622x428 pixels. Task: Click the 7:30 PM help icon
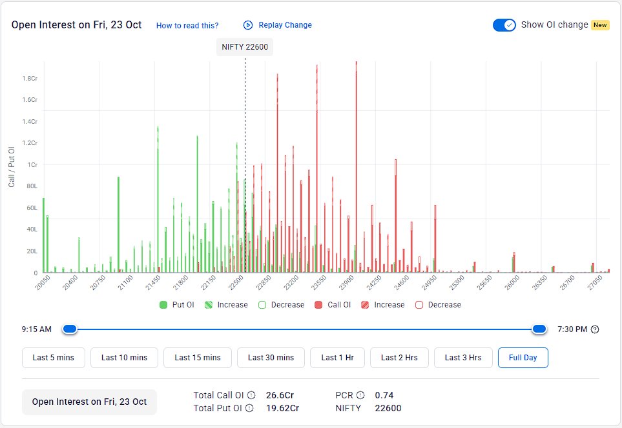click(x=595, y=329)
